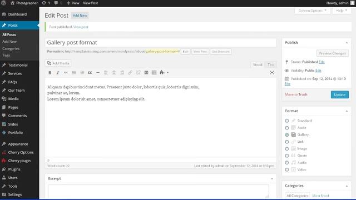
Task: Select the Quote post format
Action: 287,156
